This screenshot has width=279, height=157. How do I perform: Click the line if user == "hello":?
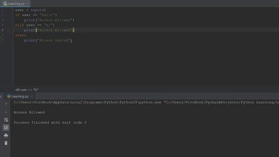[36, 15]
